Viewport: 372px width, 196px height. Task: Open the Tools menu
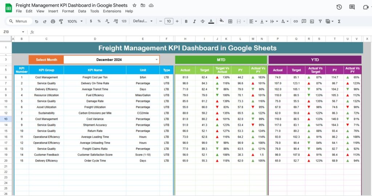[x=94, y=11]
